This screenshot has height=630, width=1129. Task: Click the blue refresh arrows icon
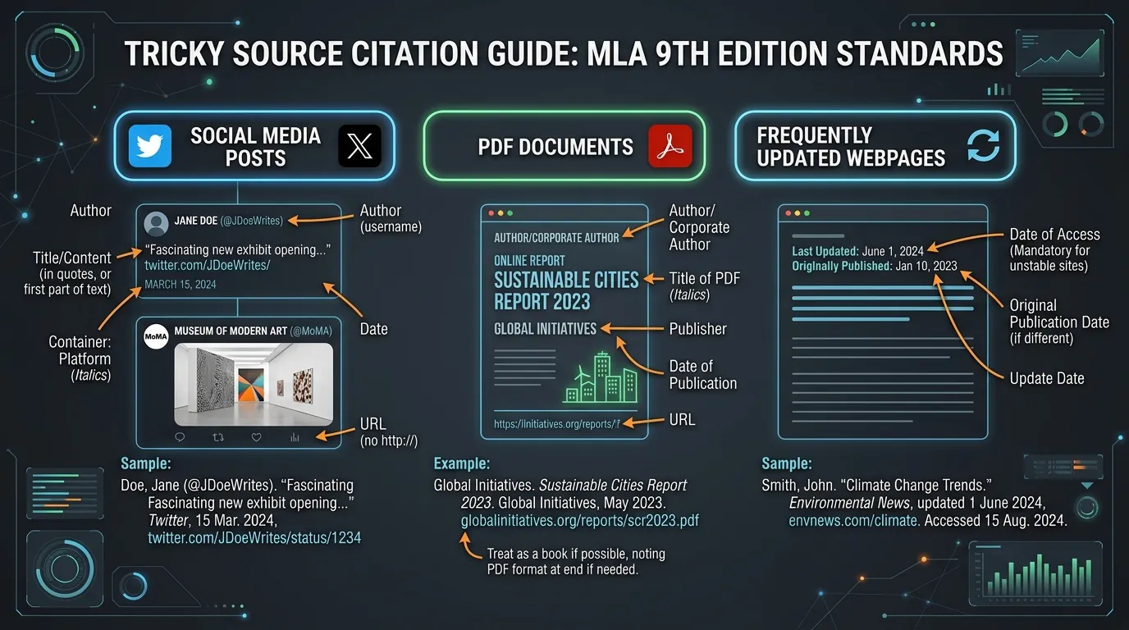click(983, 146)
